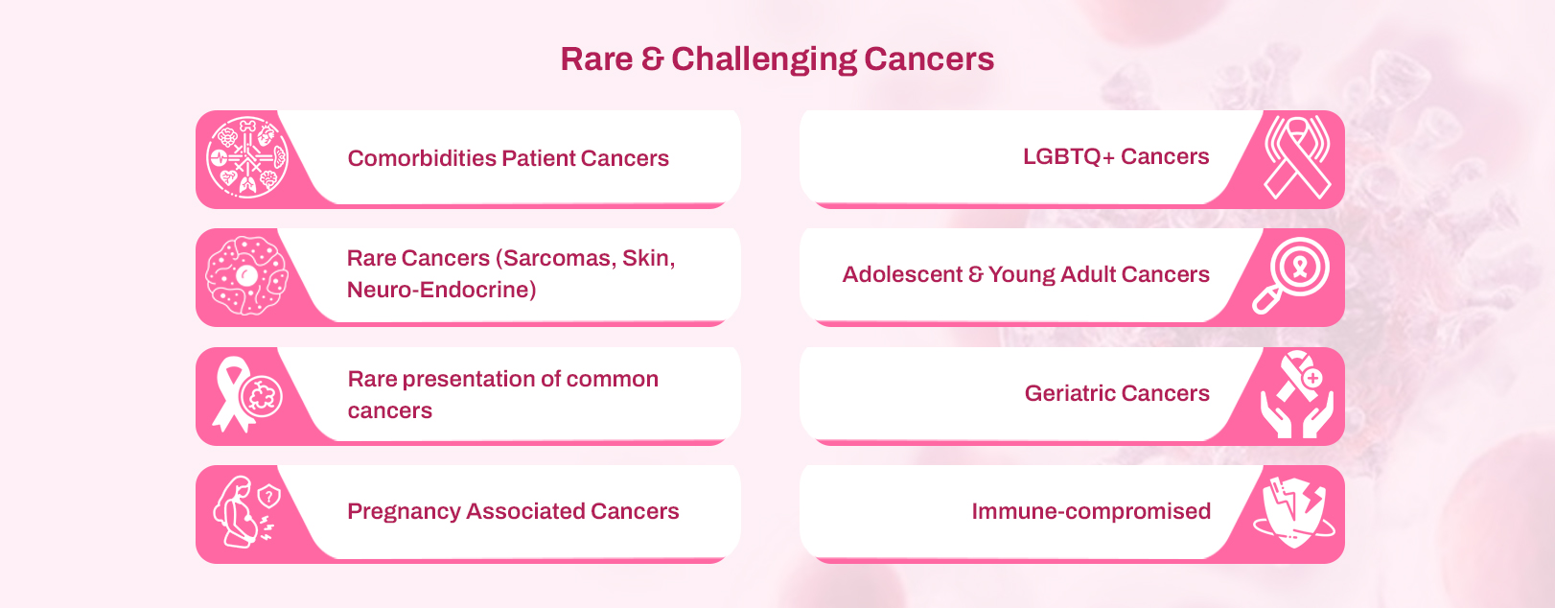Click the broken shield immunity icon
This screenshot has height=608, width=1555.
tap(1293, 512)
